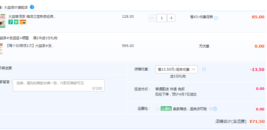267x130 pixels.
Task: Click the 85.00 item subtotal price
Action: (258, 17)
